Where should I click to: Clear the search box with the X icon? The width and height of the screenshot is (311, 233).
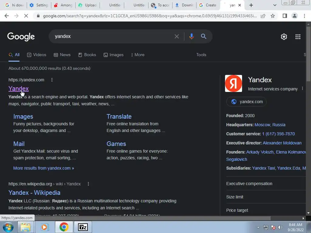tap(176, 36)
